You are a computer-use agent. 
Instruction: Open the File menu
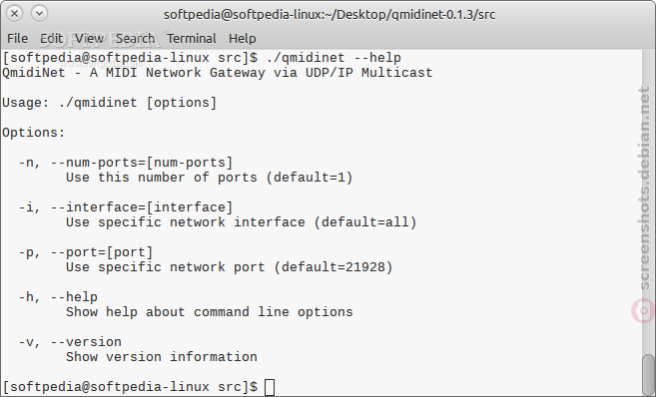point(17,39)
